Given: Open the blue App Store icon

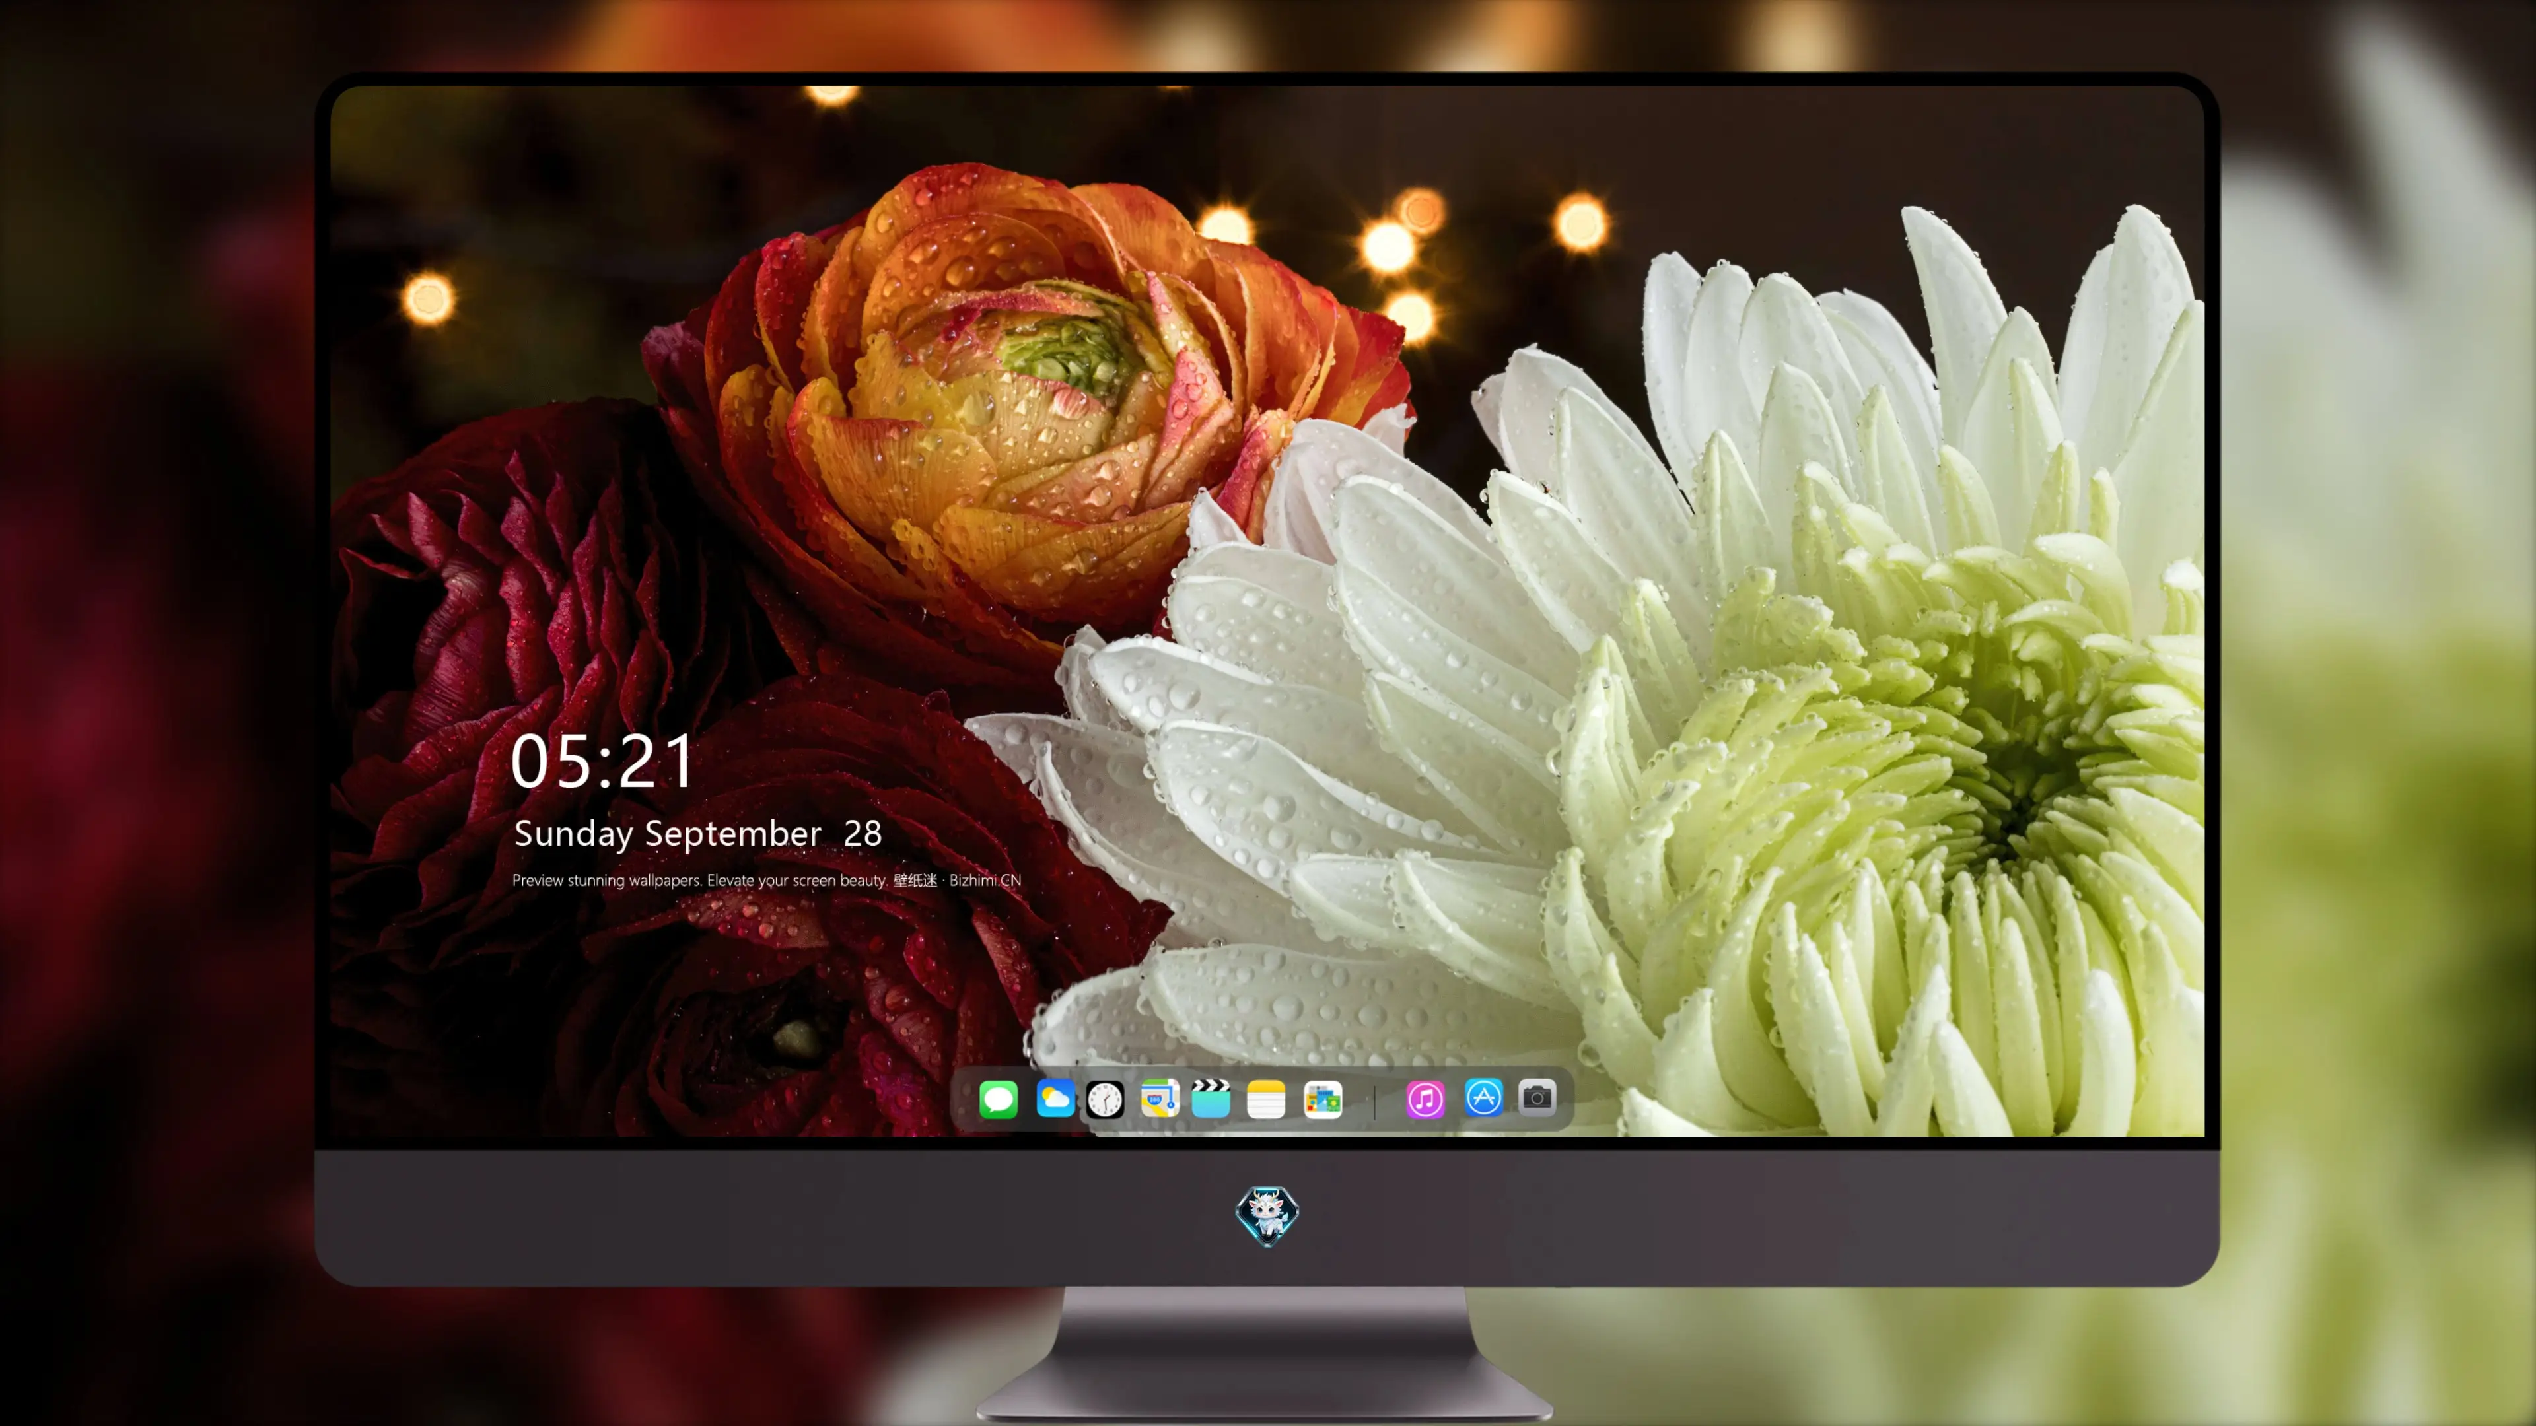Looking at the screenshot, I should coord(1483,1097).
